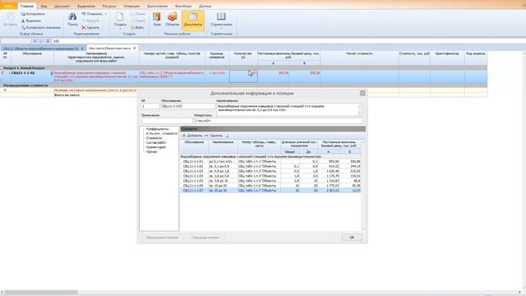Select Прочее in dialog tree
The width and height of the screenshot is (526, 296).
151,151
